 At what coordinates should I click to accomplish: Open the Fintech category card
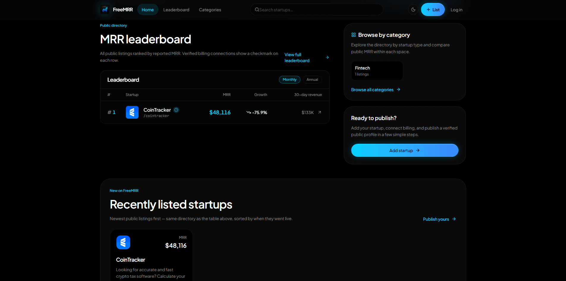pyautogui.click(x=377, y=71)
